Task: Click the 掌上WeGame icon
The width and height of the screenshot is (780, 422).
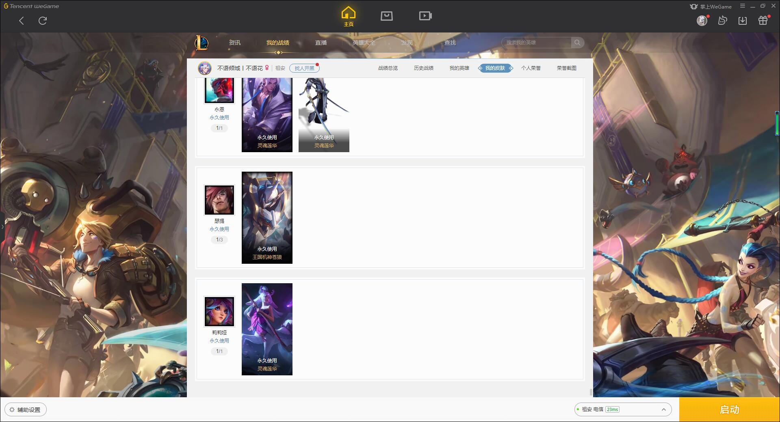Action: point(693,6)
